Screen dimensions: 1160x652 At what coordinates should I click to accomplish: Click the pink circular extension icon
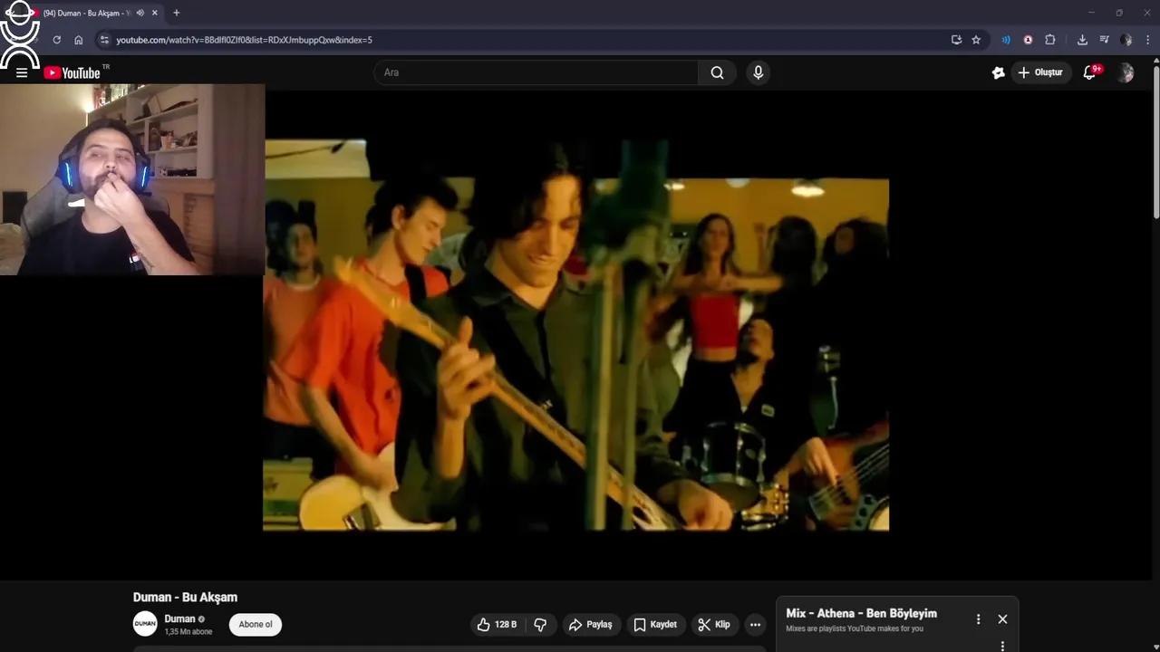click(x=1028, y=40)
